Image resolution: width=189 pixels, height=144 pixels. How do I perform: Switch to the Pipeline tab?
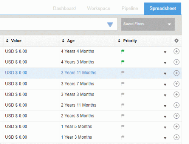(x=130, y=8)
